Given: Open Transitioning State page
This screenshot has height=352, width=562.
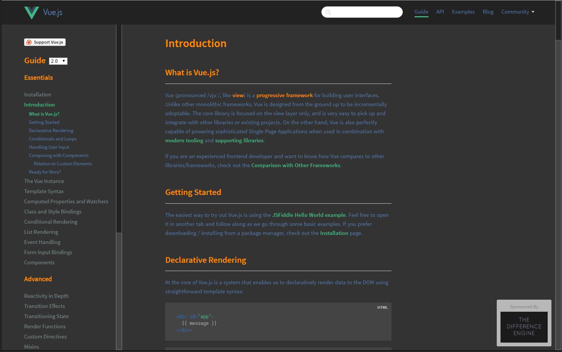Looking at the screenshot, I should [x=46, y=316].
